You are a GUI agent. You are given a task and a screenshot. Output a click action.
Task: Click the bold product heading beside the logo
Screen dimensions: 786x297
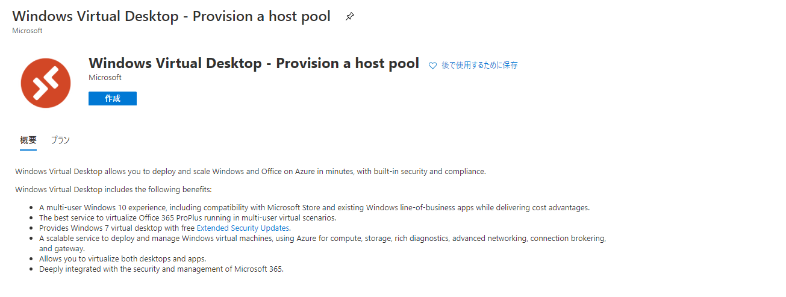pos(254,63)
